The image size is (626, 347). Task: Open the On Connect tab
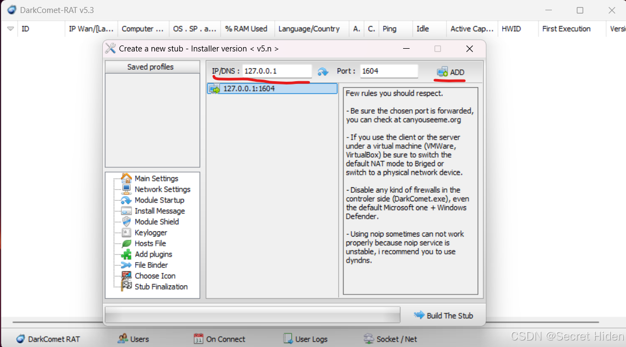coord(219,339)
